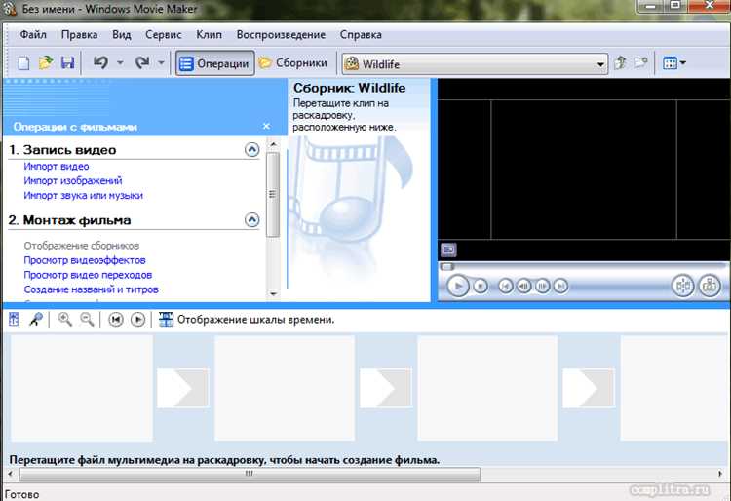Open the Воспроизведение menu
731x501 pixels.
coord(281,35)
